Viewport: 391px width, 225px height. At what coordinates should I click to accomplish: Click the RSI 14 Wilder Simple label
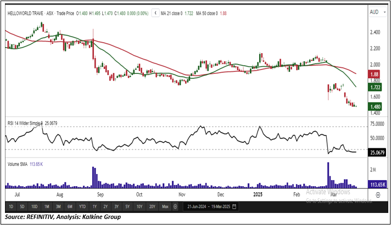click(25, 123)
